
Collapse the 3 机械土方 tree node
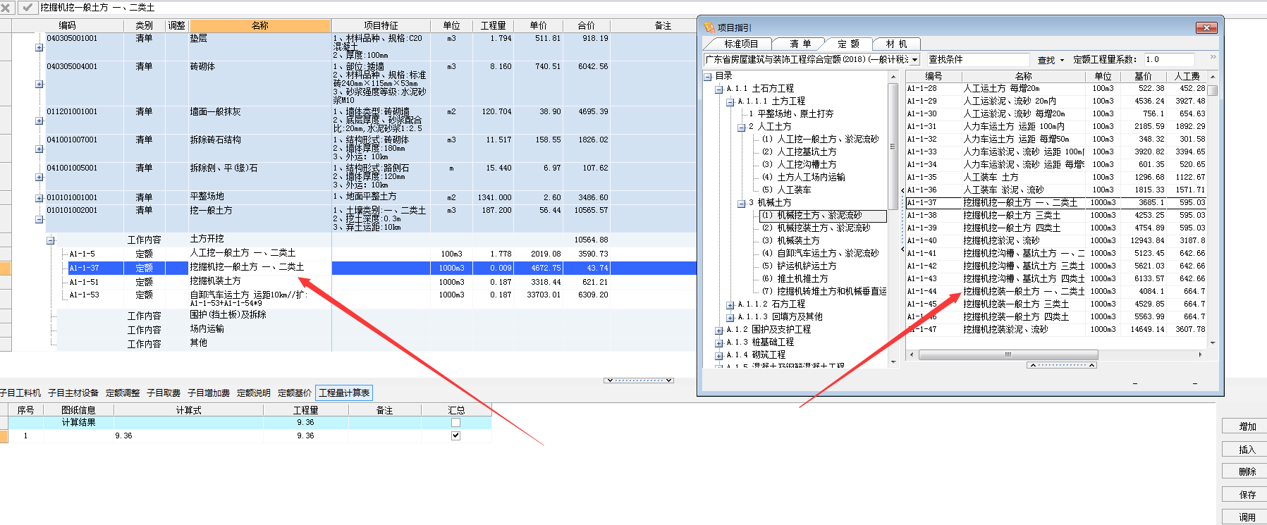click(x=741, y=204)
